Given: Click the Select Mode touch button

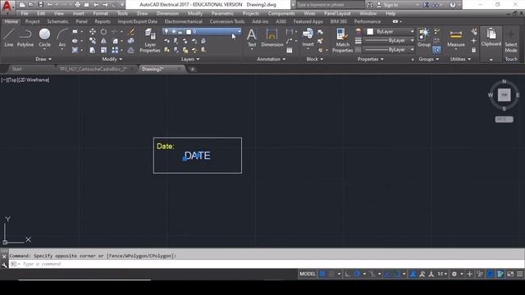Looking at the screenshot, I should point(511,41).
